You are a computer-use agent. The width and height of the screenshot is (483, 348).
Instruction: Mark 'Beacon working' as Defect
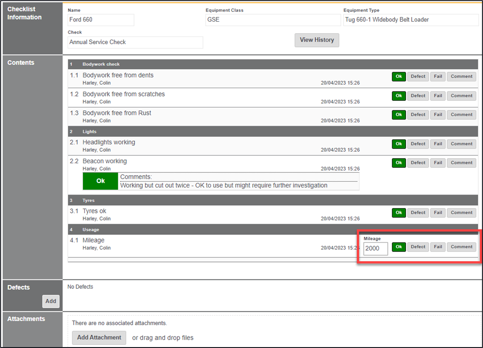tap(418, 163)
